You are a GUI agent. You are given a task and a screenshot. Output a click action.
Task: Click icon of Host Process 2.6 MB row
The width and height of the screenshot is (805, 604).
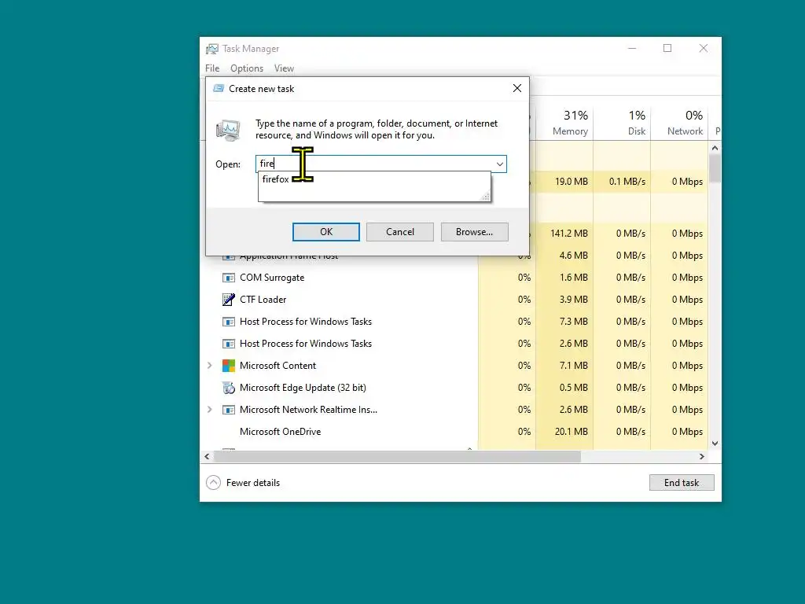coord(229,344)
